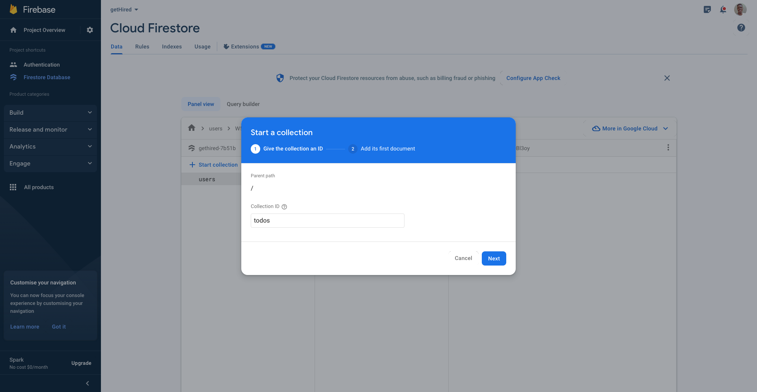This screenshot has width=757, height=392.
Task: Click the home icon in breadcrumb path
Action: pyautogui.click(x=192, y=128)
